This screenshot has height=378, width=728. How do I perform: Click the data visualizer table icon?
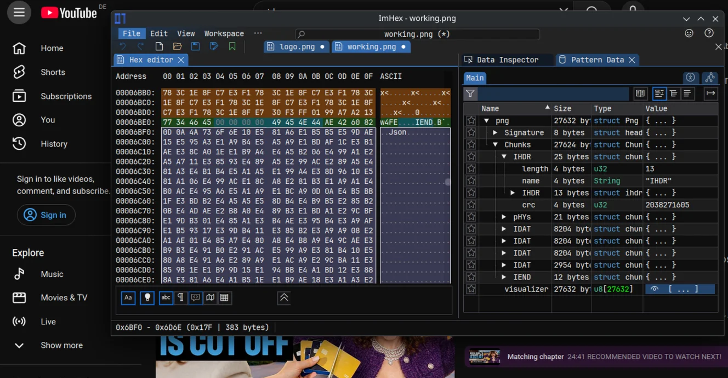point(224,298)
